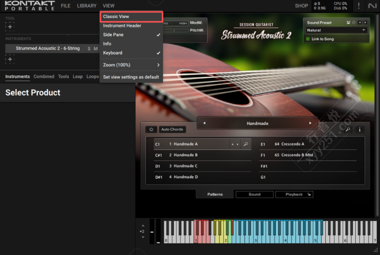Select the empty F#1 pattern slot
380x255 pixels.
[x=308, y=166]
